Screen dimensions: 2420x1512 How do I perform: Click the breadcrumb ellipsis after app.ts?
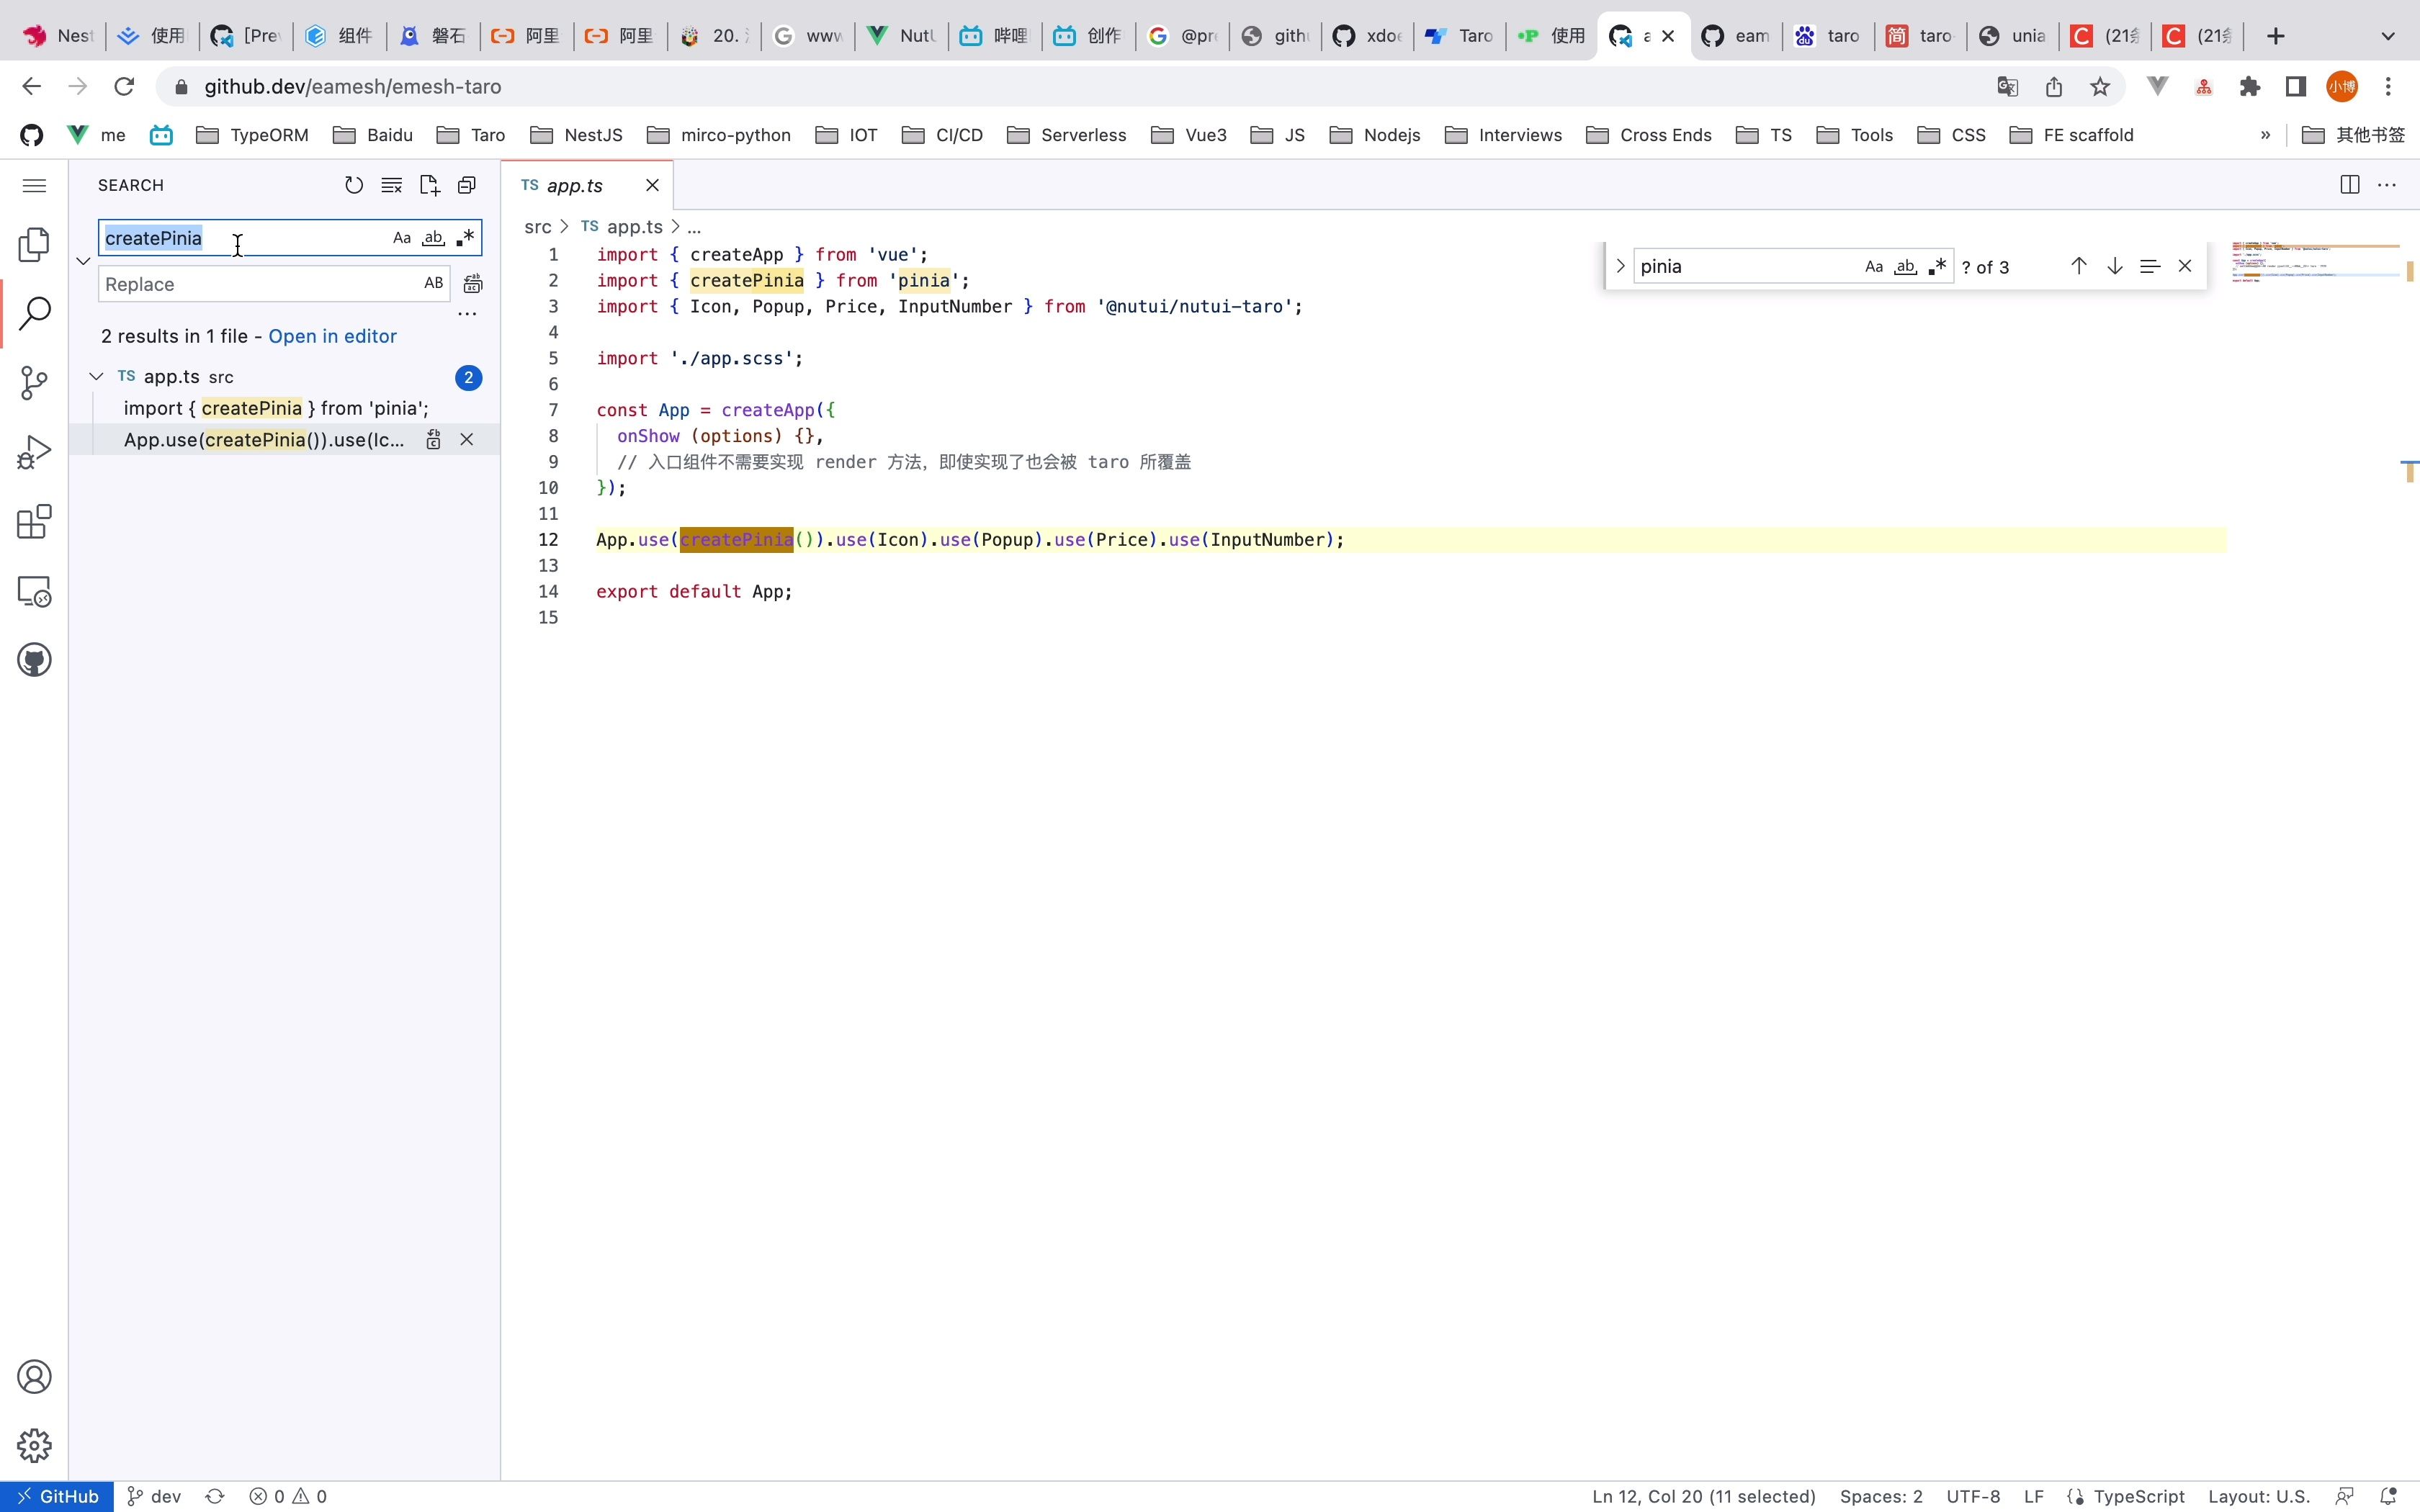[694, 227]
